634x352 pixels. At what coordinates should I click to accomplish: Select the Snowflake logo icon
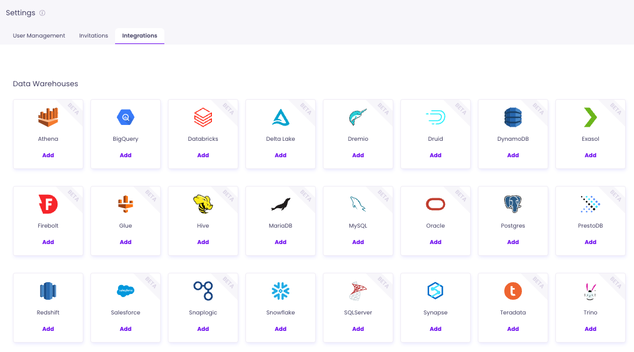pos(281,291)
